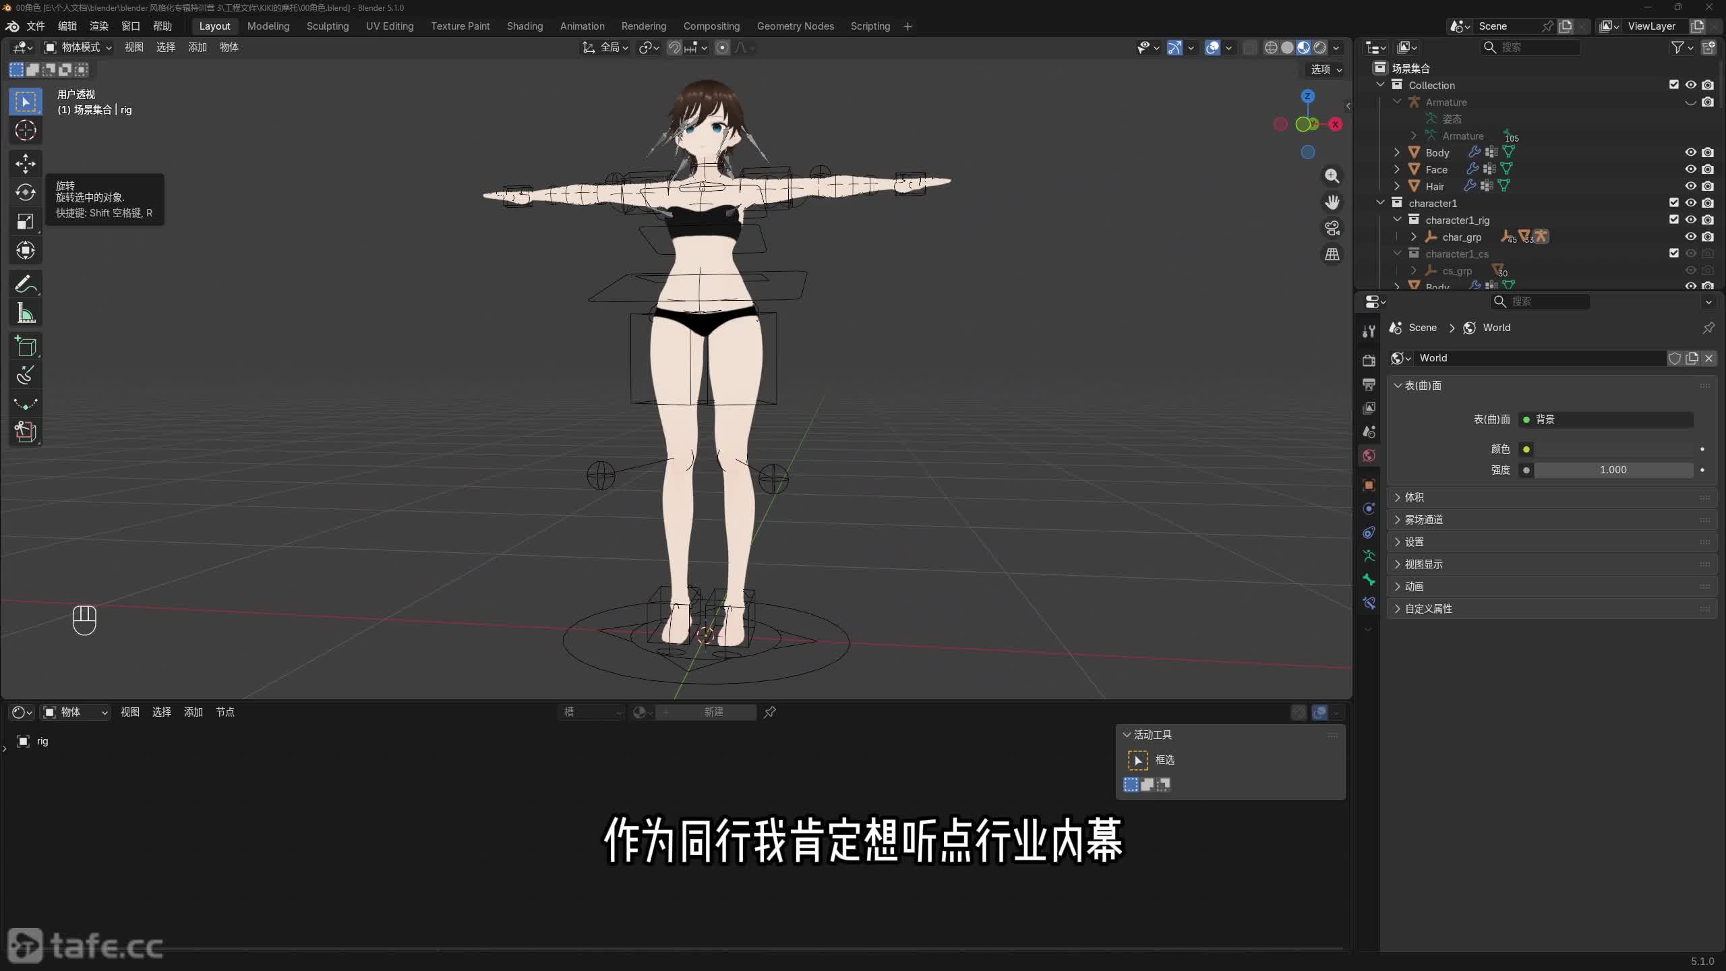Click the Z axis on the navigation gizmo
The width and height of the screenshot is (1726, 971).
pyautogui.click(x=1308, y=96)
